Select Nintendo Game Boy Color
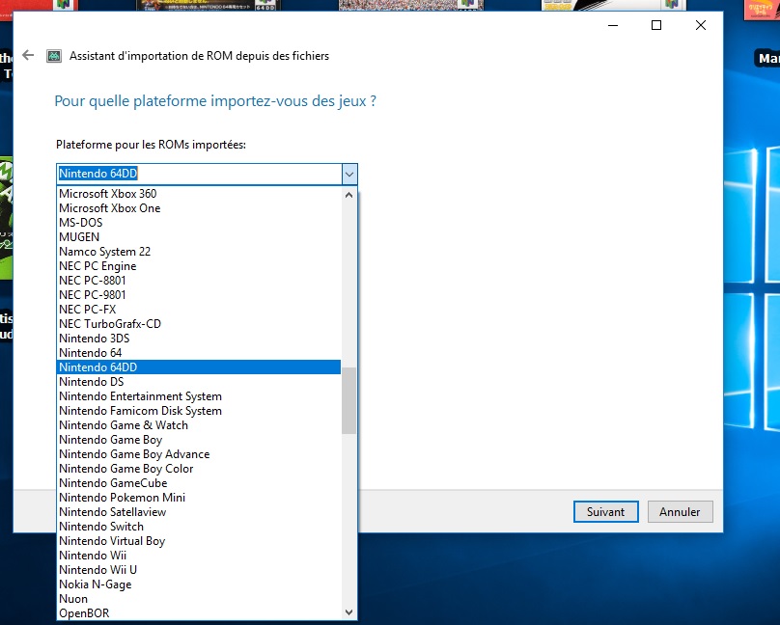Screen dimensions: 780x625 (x=199, y=468)
